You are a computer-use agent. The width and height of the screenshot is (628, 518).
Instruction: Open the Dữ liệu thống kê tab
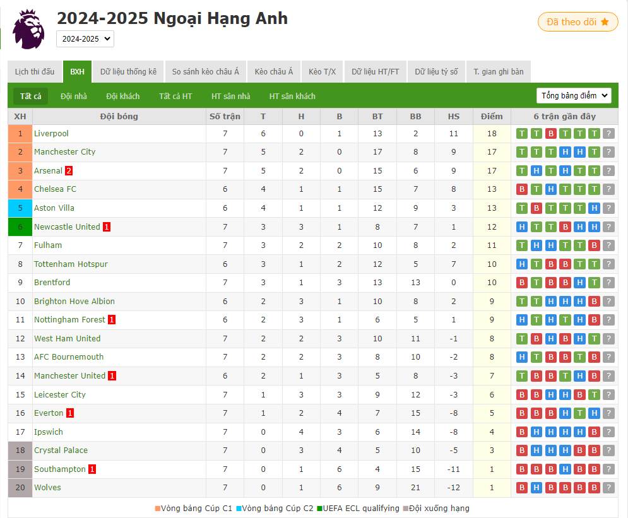pyautogui.click(x=128, y=72)
